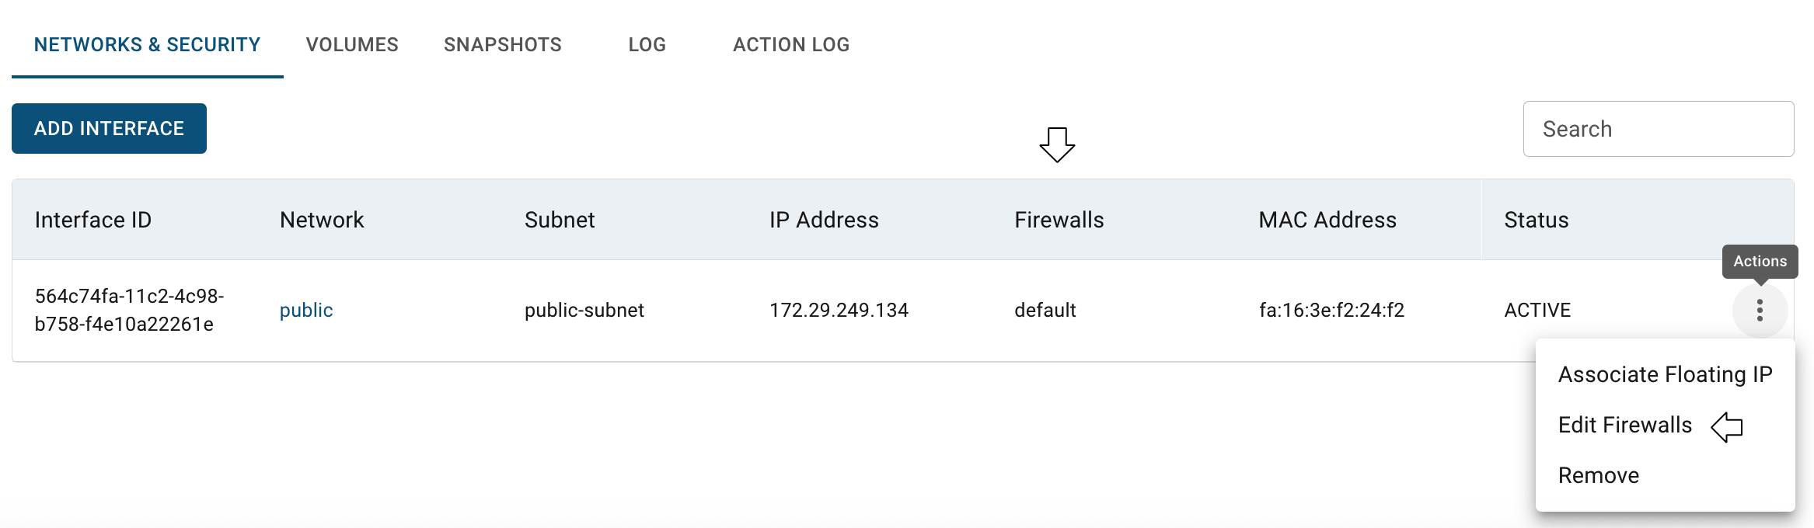Viewport: 1814px width, 528px height.
Task: Click the IP Address column header
Action: click(x=824, y=220)
